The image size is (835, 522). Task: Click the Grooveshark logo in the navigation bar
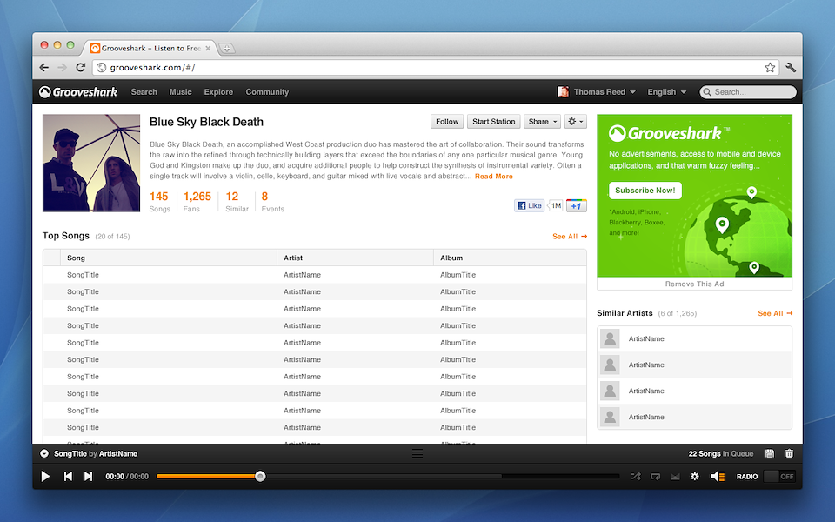(78, 92)
